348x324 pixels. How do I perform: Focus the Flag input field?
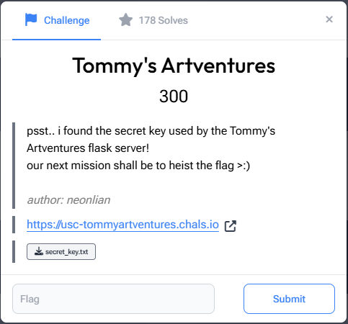point(113,299)
